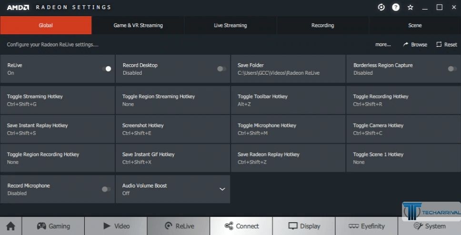Enable the Record Microphone toggle
This screenshot has height=235, width=461.
coord(106,189)
